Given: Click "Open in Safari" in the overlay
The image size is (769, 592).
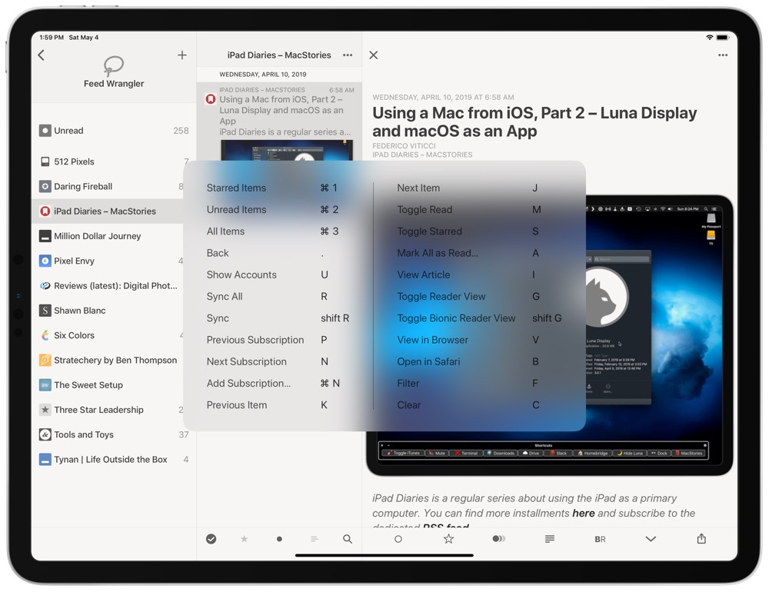Looking at the screenshot, I should pos(428,361).
